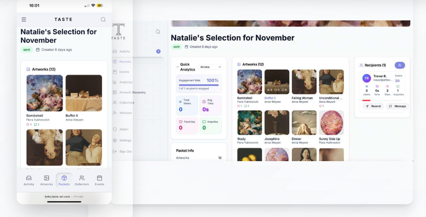
Task: Click comment icon under desktop Bombshell
Action: 245,106
